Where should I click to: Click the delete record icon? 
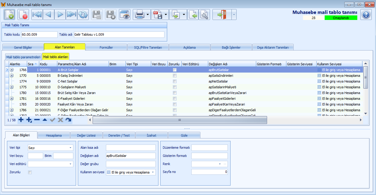23,15
